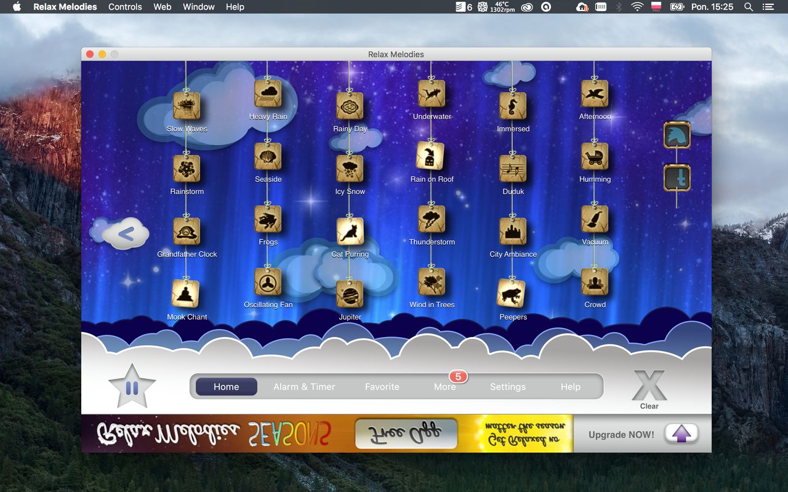Select the Seaside shell icon

(268, 156)
